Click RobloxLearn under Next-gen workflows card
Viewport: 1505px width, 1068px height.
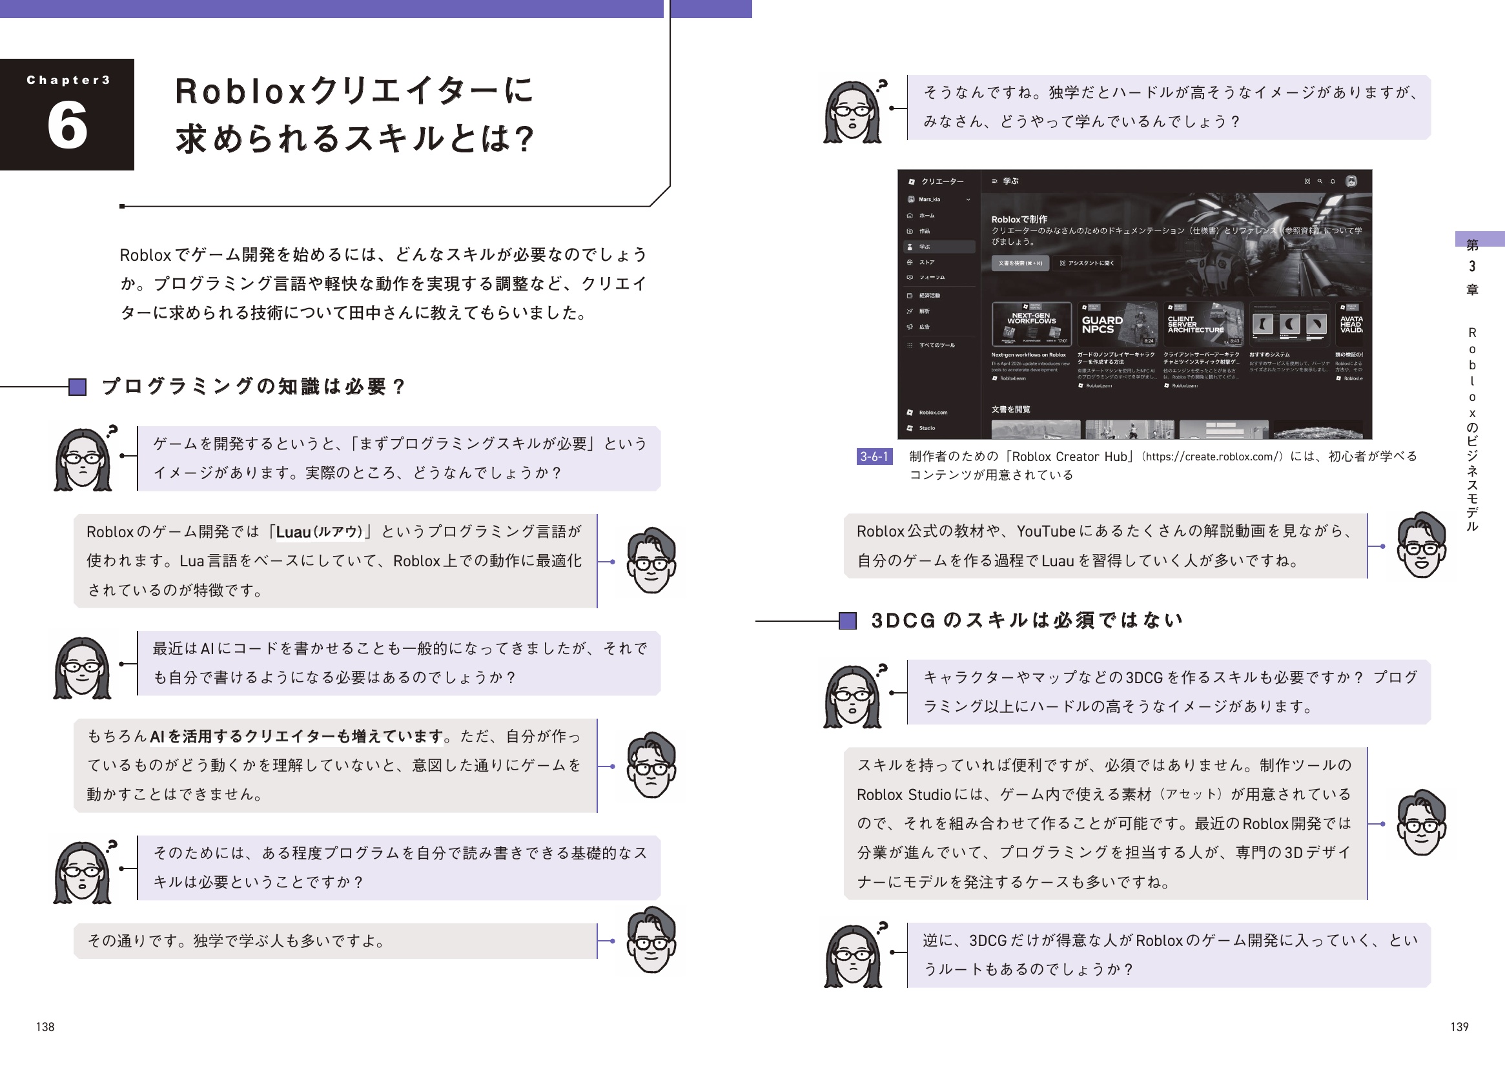[1008, 379]
